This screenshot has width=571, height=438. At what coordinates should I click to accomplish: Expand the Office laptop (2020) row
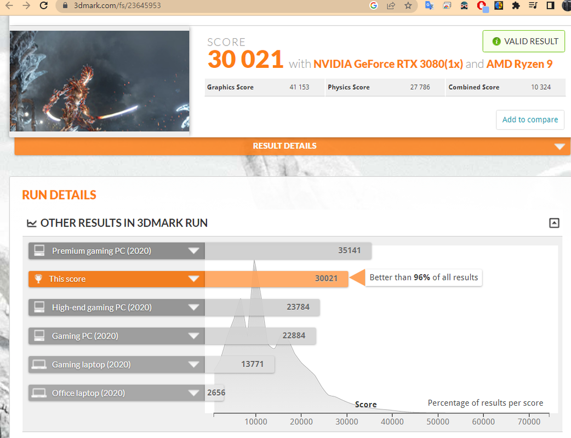[x=193, y=393]
